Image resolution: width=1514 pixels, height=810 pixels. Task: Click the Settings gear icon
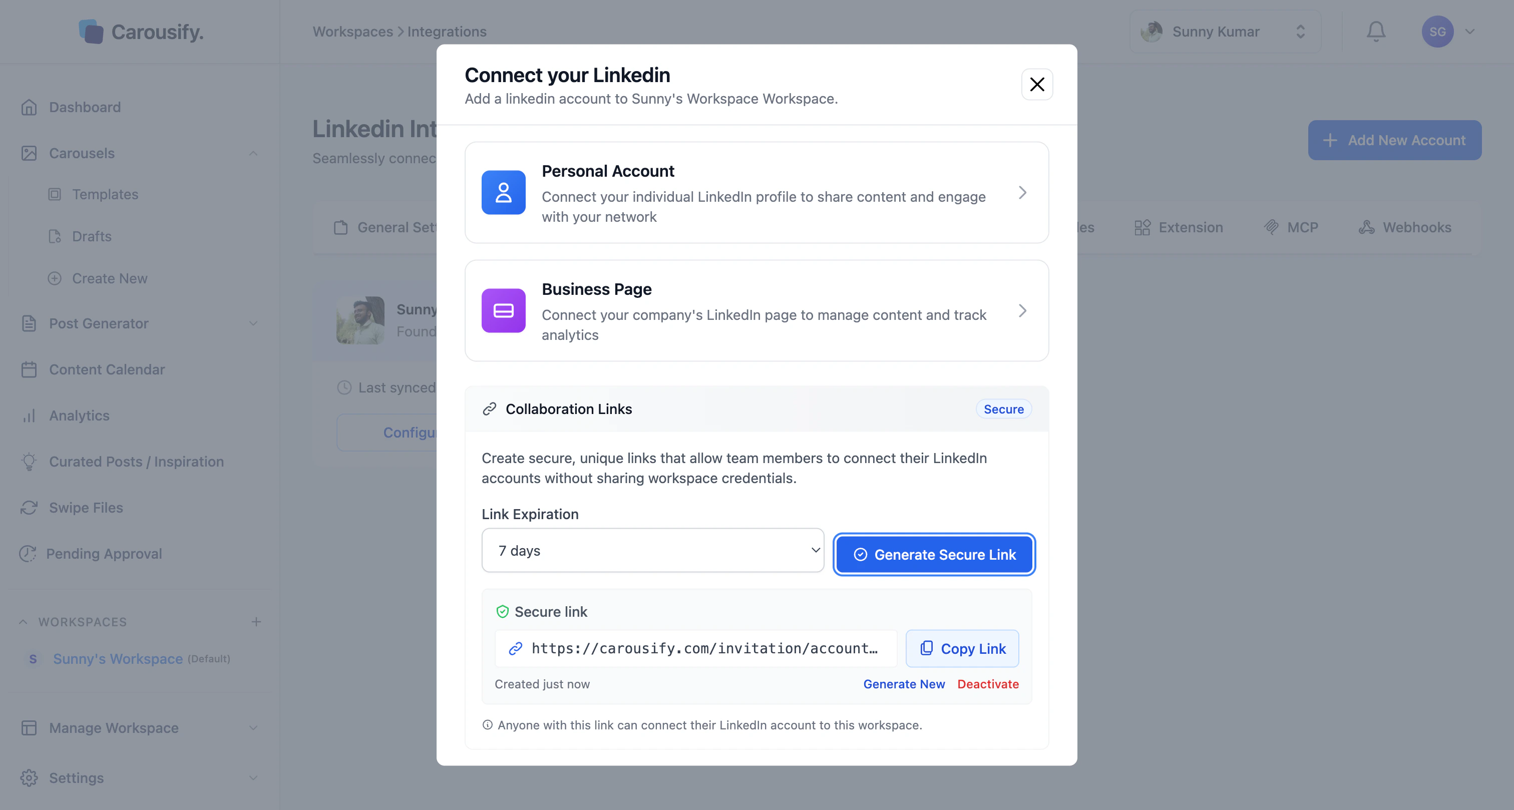click(29, 777)
